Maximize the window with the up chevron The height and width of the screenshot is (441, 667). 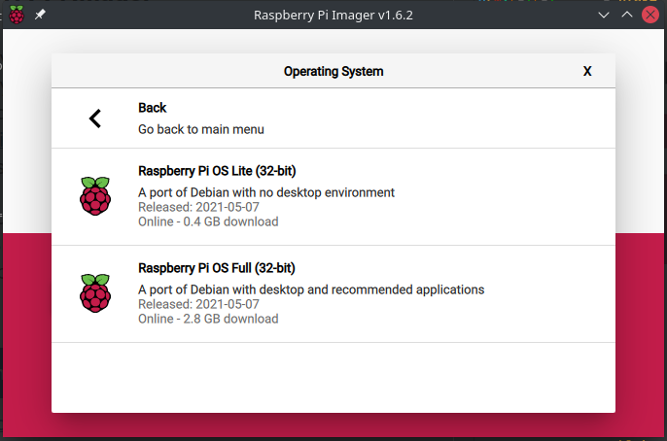coord(626,15)
